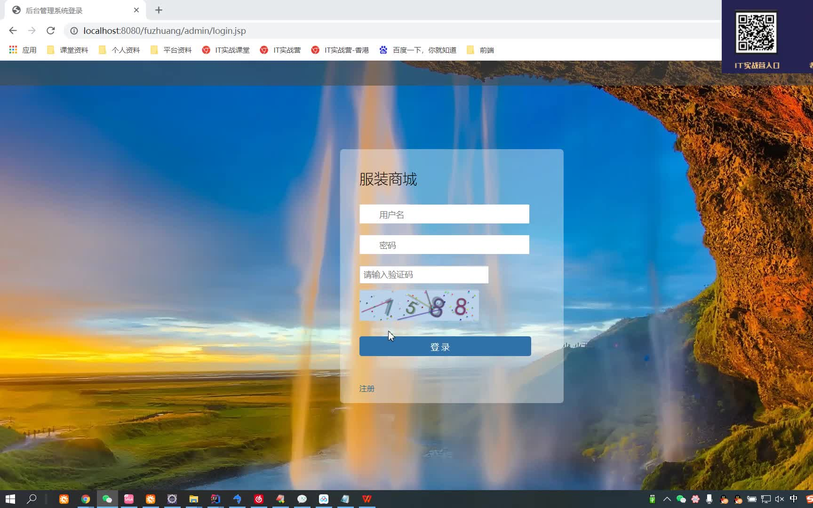Click the 登录 login button
Screen dimensions: 813x508
pyautogui.click(x=445, y=346)
